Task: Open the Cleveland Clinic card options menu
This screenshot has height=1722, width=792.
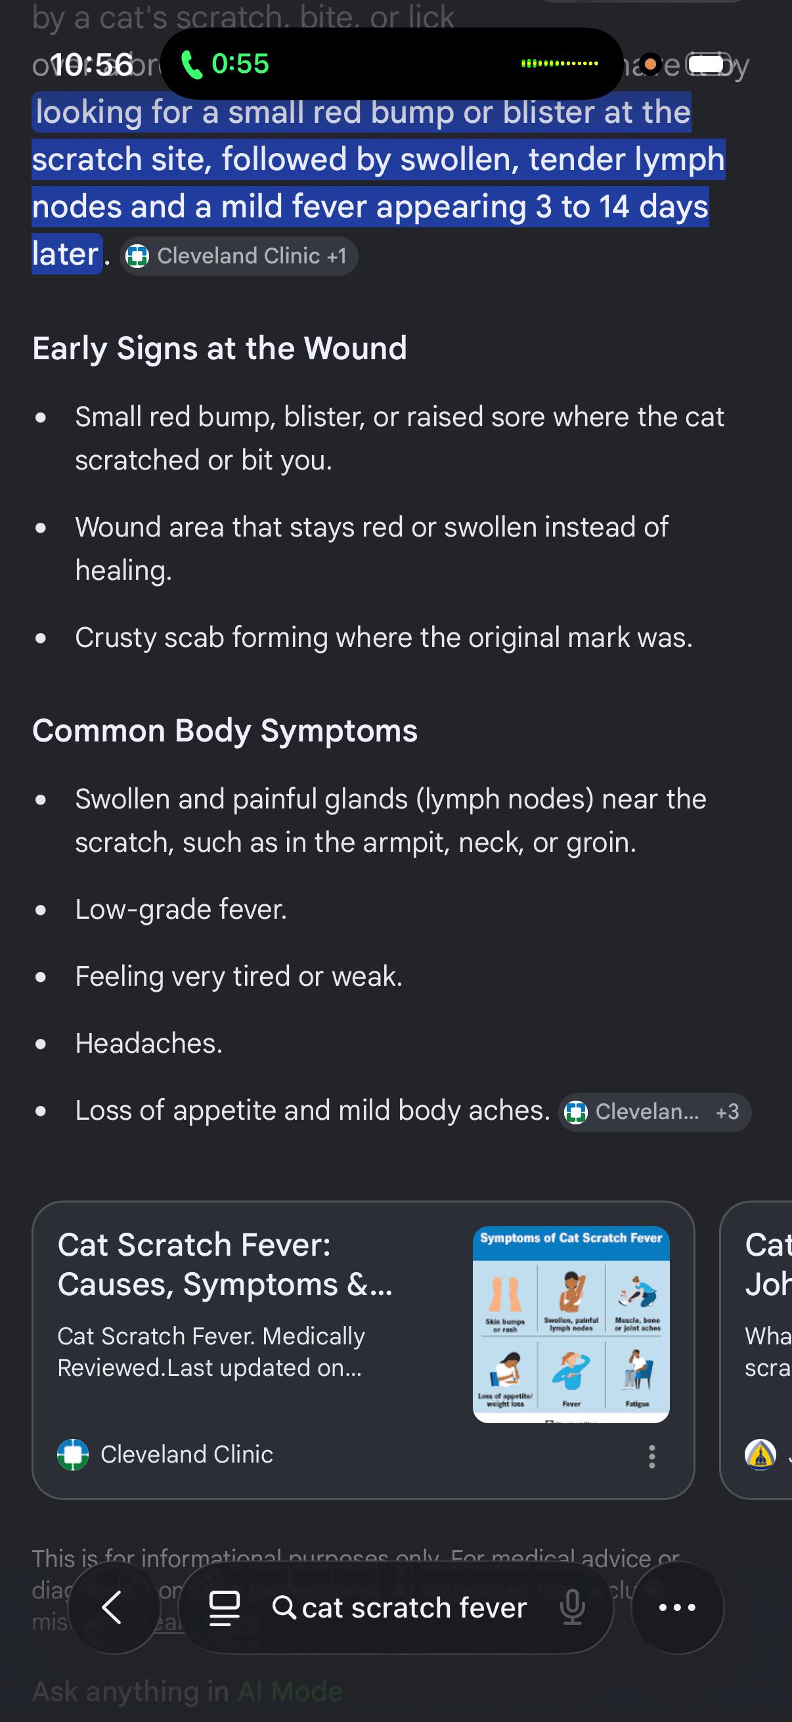Action: click(651, 1456)
